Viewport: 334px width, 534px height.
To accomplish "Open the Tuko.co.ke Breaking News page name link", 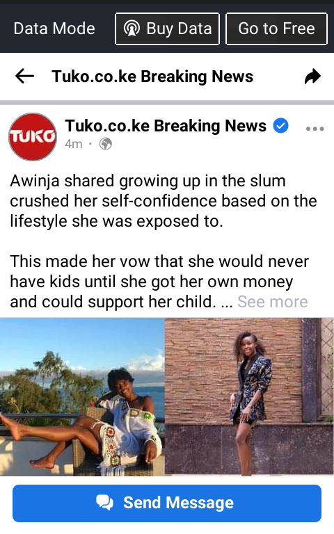I will click(166, 126).
